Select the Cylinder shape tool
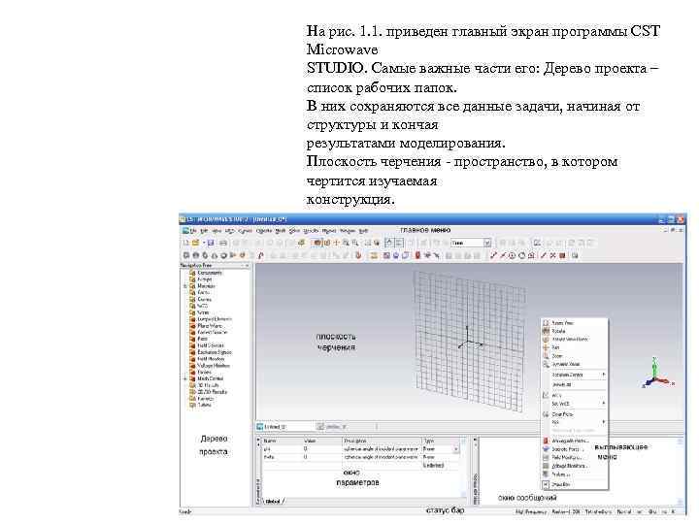Image resolution: width=699 pixels, height=524 pixels. point(205,255)
